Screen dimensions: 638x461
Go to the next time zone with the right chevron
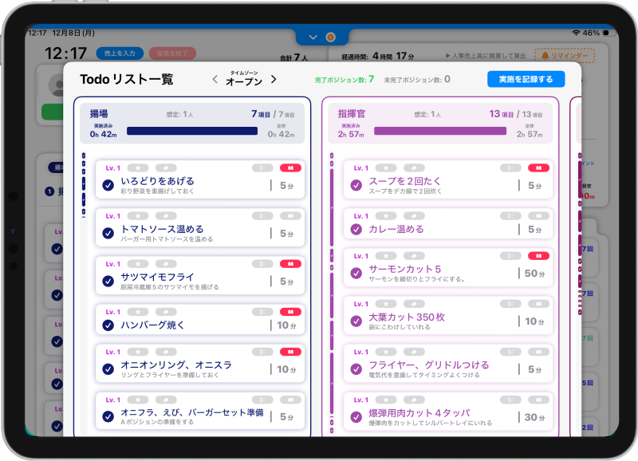(x=274, y=79)
